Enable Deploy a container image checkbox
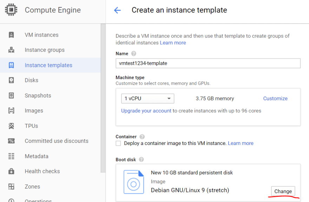309x202 pixels. tap(118, 143)
